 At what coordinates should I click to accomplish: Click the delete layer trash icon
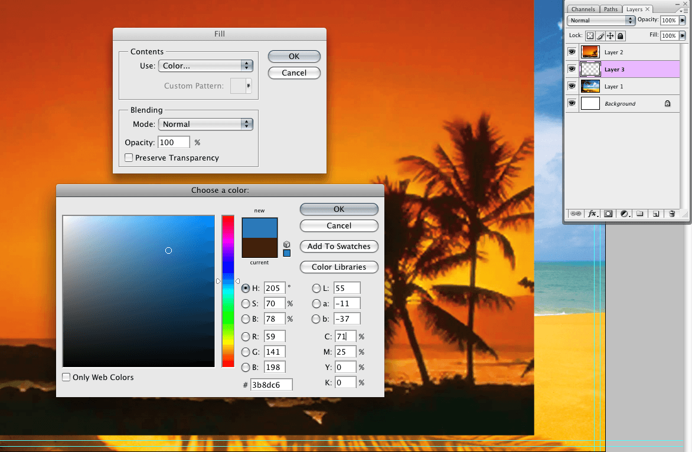[672, 214]
